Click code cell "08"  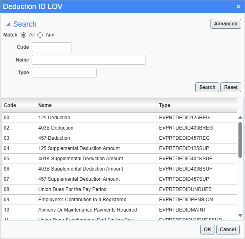pyautogui.click(x=19, y=189)
